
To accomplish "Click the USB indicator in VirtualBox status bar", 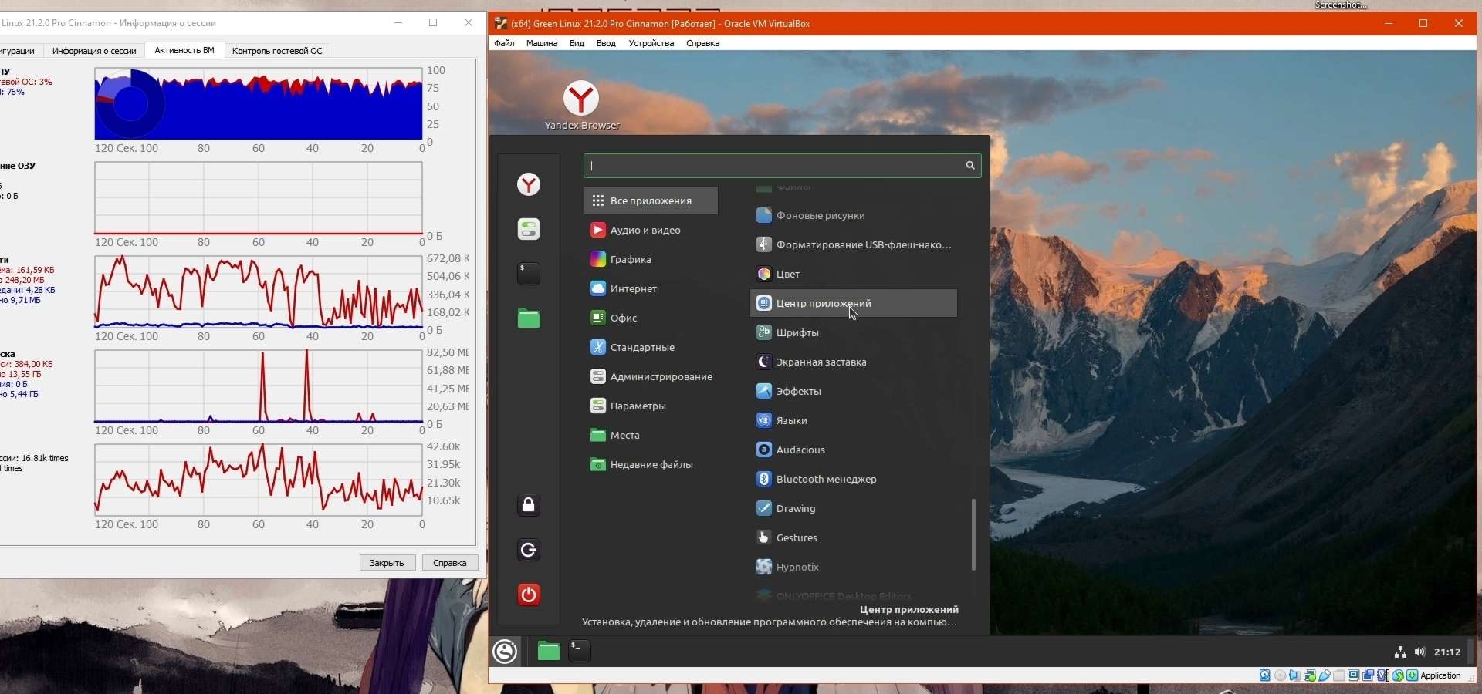I will click(x=1325, y=675).
